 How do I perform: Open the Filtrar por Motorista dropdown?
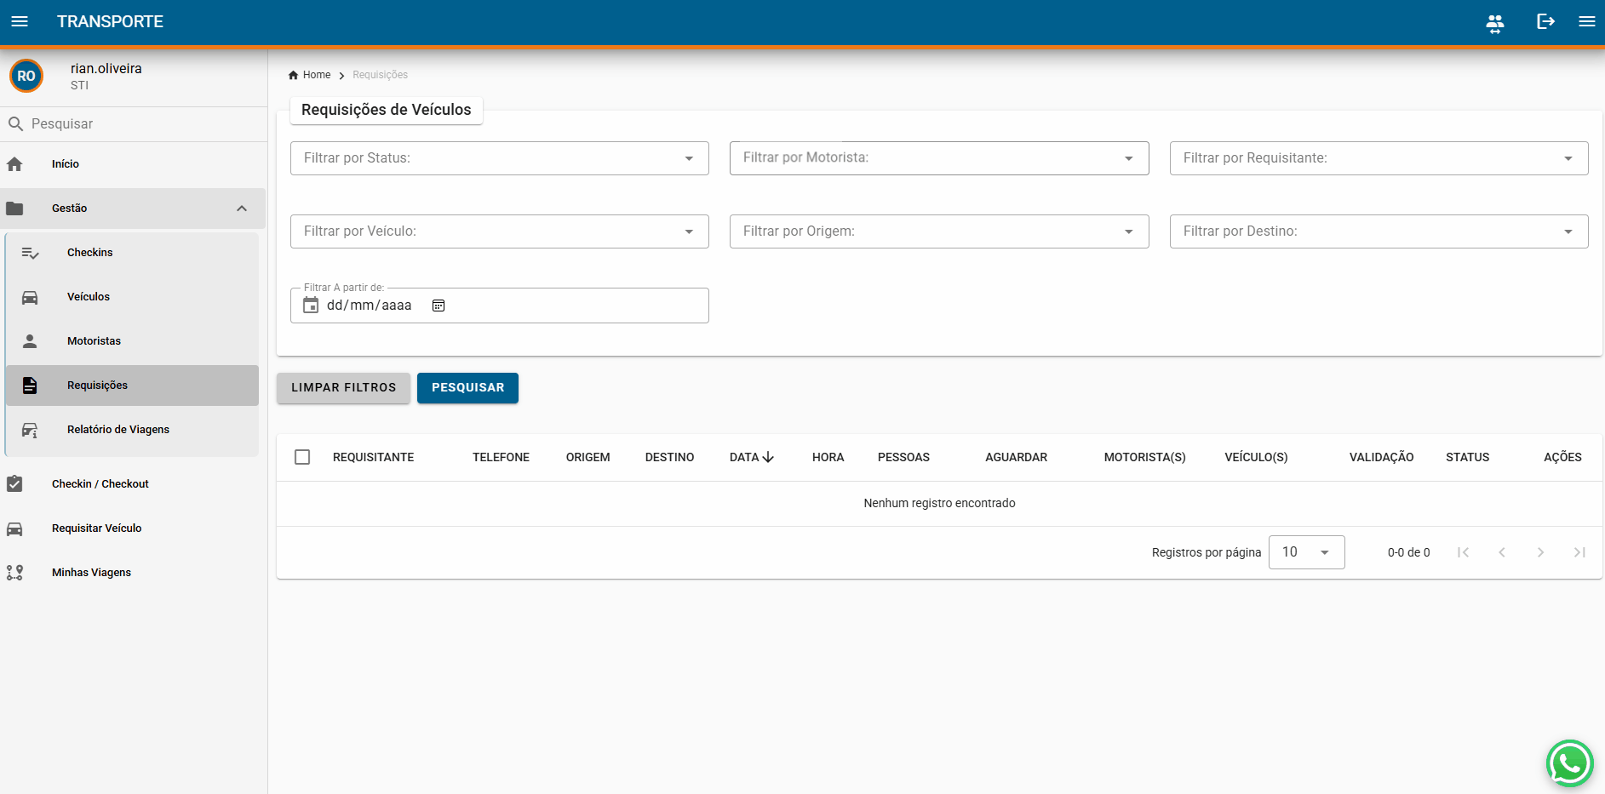(939, 158)
